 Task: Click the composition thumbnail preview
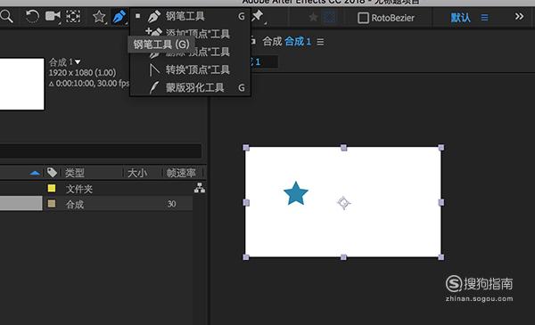coord(21,84)
